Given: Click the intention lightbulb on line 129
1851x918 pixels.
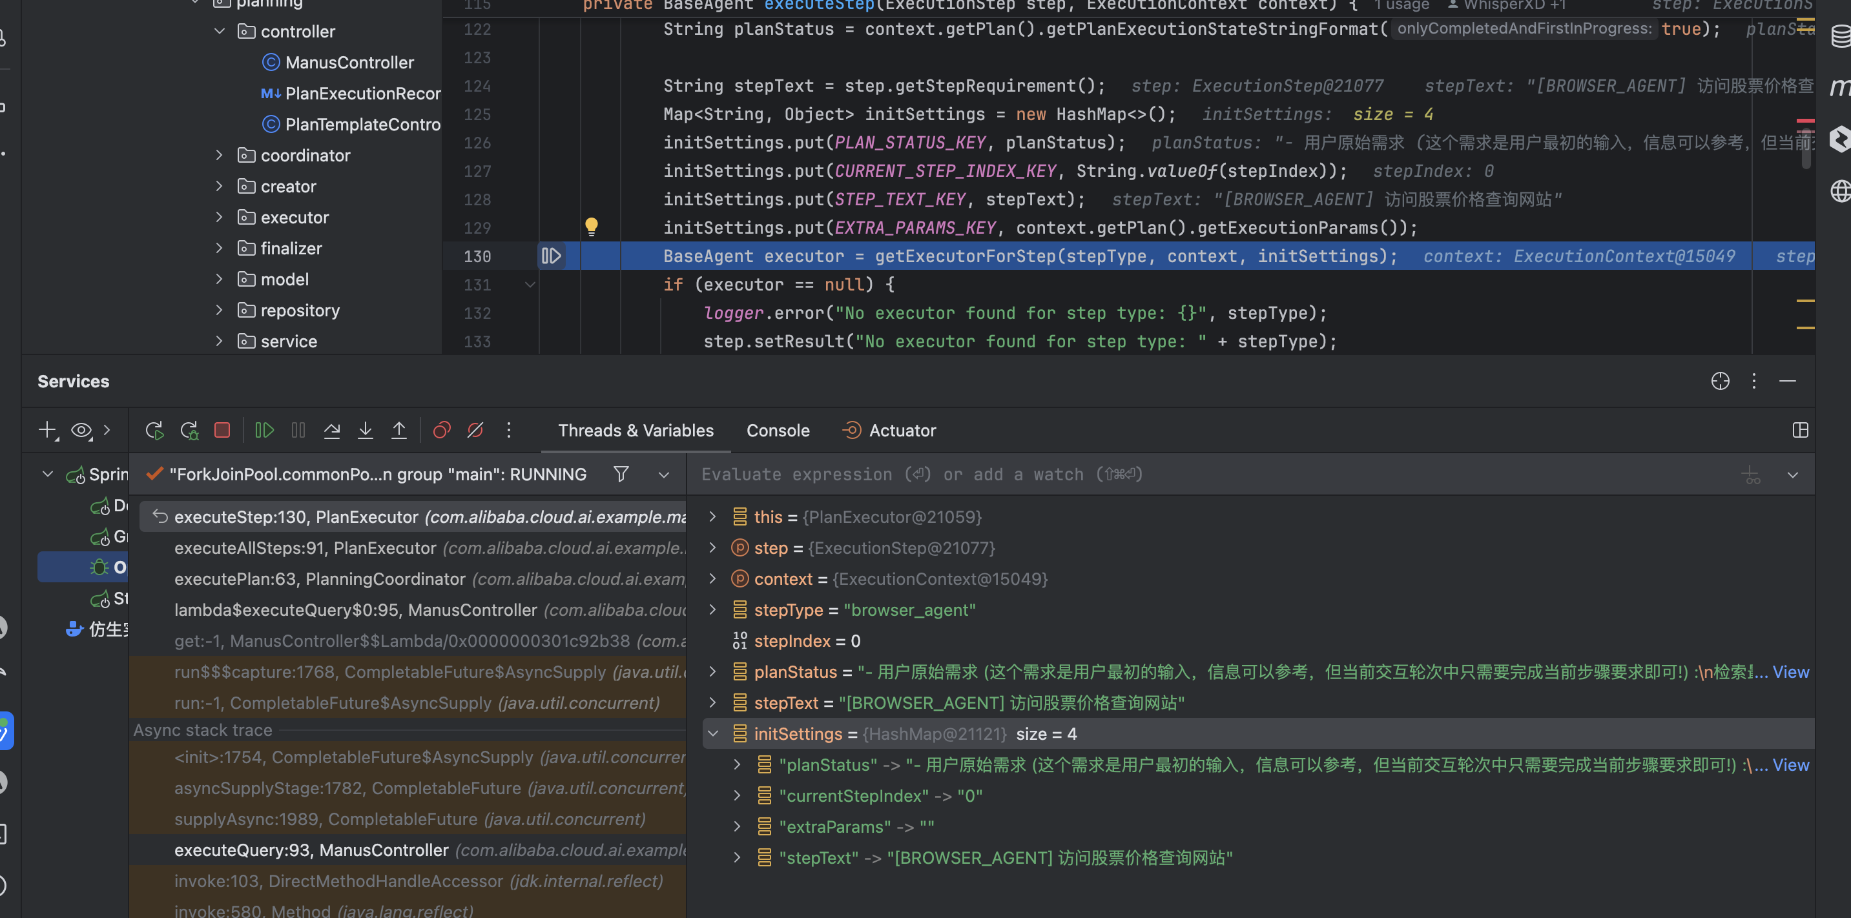Looking at the screenshot, I should coord(591,227).
